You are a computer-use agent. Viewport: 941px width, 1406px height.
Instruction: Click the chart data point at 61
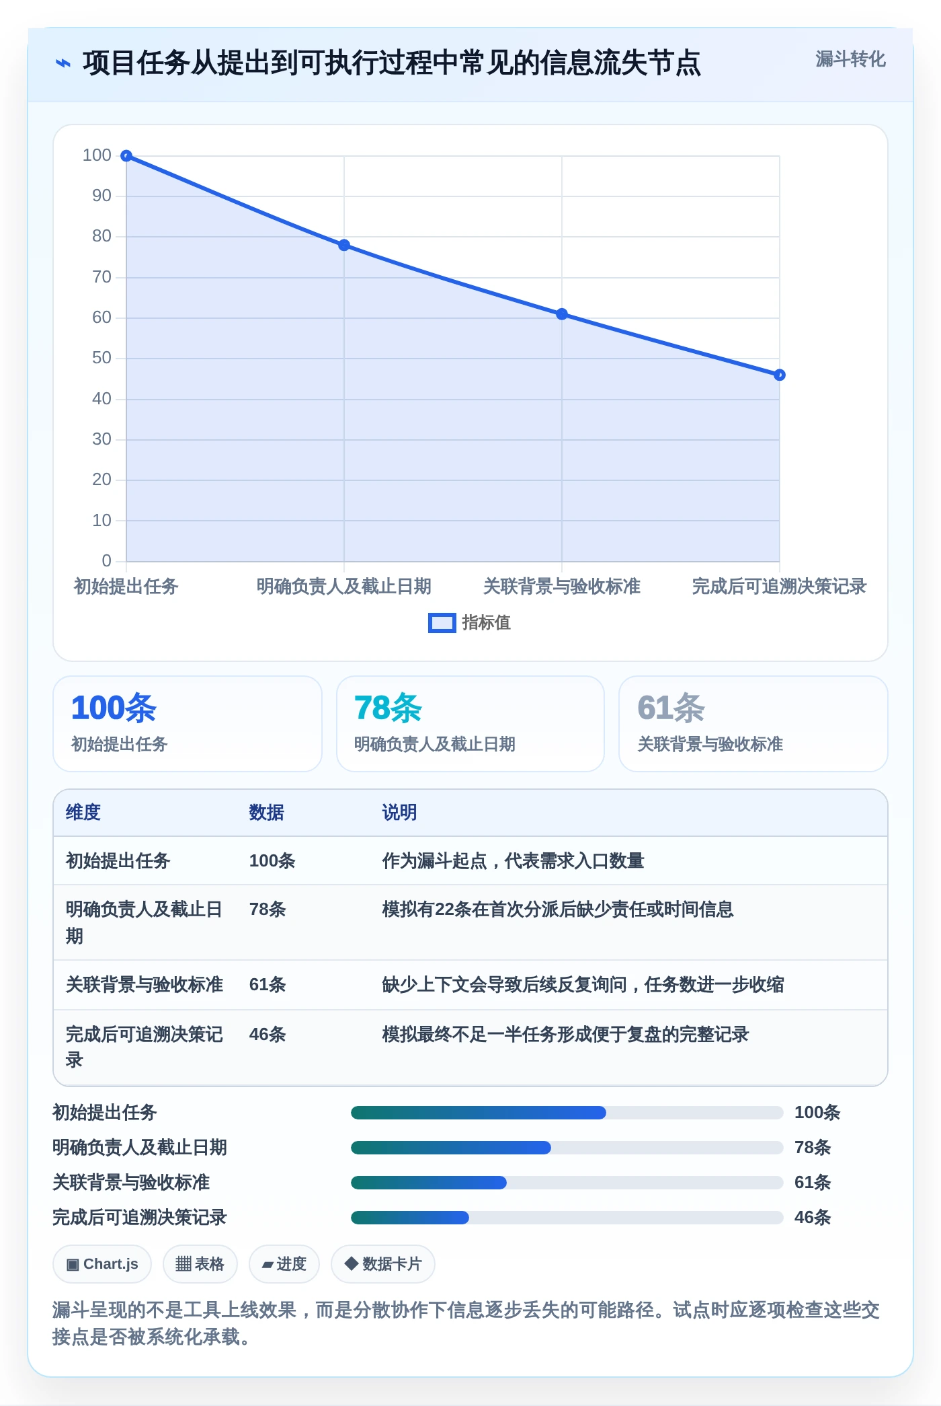pyautogui.click(x=562, y=314)
